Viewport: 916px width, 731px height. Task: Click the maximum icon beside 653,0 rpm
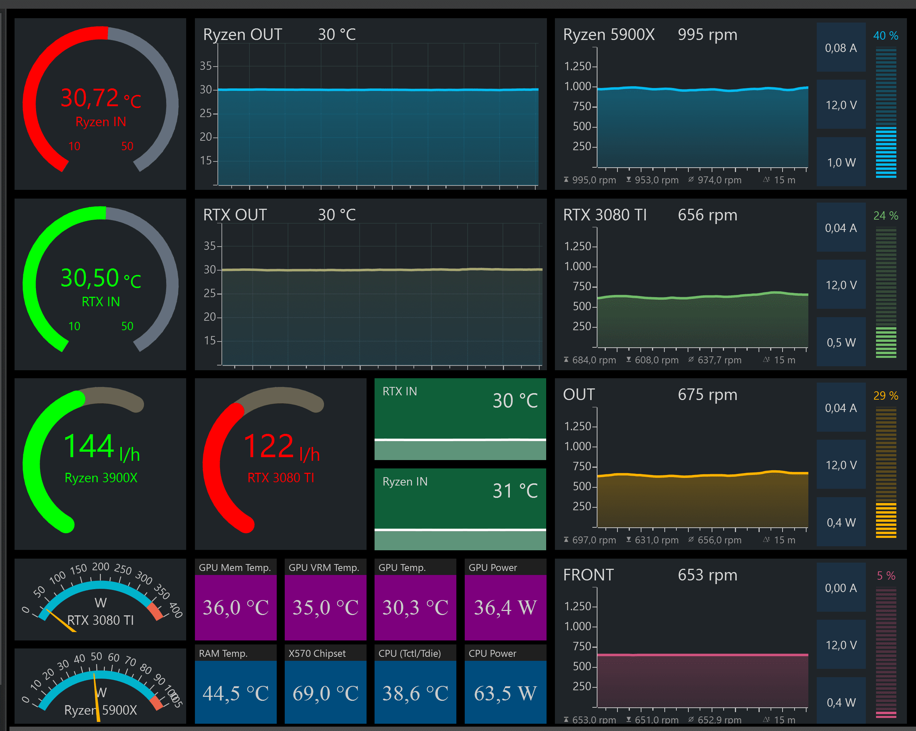click(x=566, y=719)
